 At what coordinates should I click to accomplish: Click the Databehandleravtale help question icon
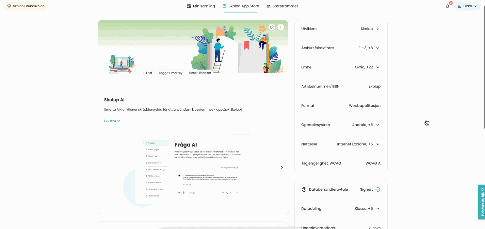pos(304,190)
